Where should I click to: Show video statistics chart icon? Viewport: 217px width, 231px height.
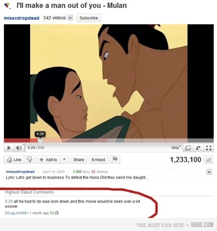click(208, 160)
